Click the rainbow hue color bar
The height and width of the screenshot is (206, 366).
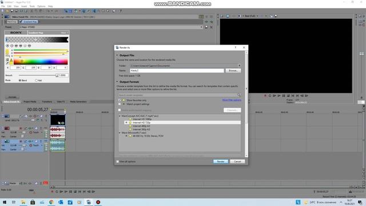(41, 62)
